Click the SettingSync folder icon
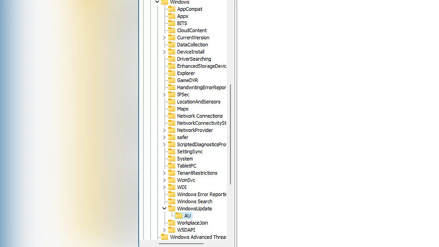Viewport: 439px width, 247px height. 172,151
